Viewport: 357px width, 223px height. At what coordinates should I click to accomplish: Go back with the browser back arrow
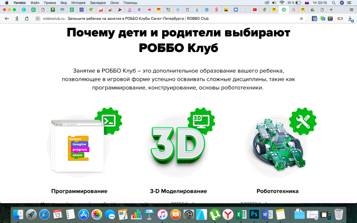[x=7, y=19]
